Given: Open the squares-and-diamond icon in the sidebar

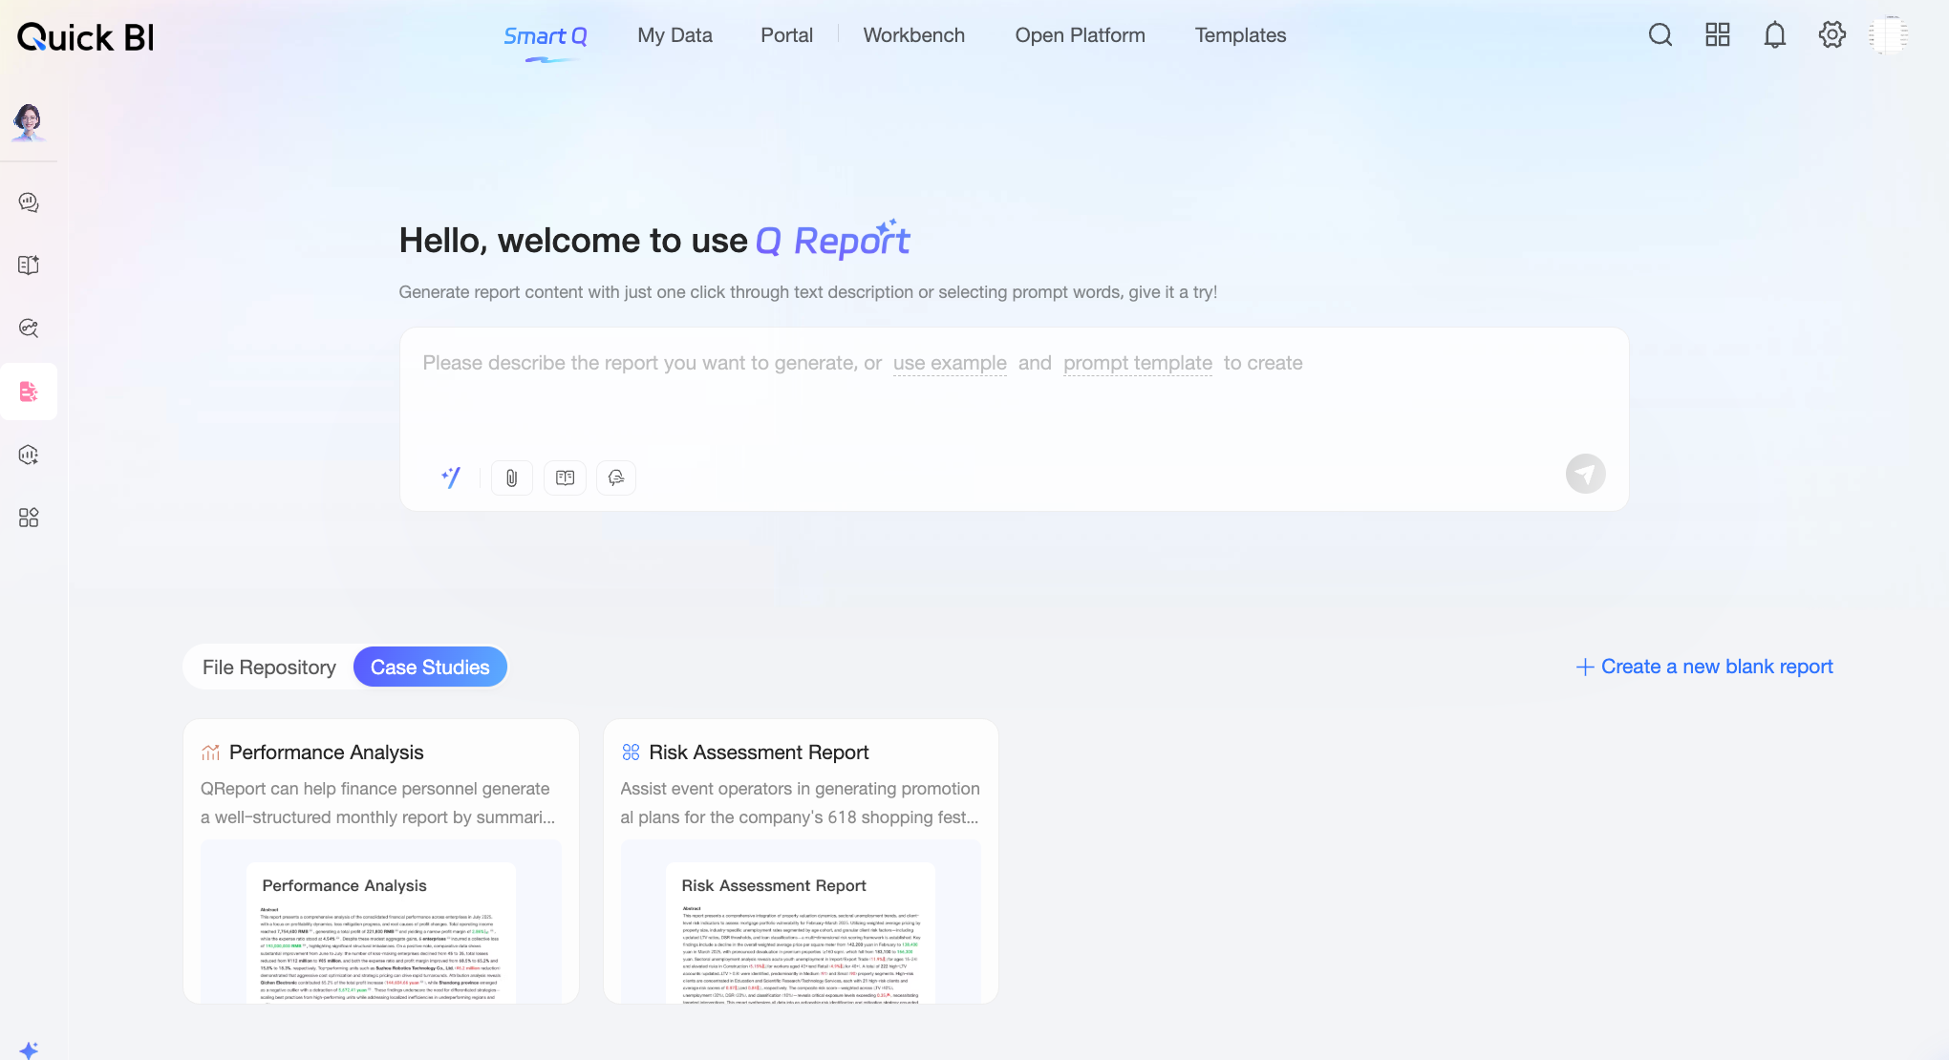Looking at the screenshot, I should 29,518.
